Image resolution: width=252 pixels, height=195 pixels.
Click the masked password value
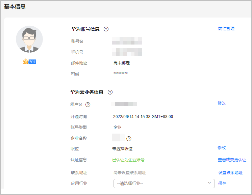pyautogui.click(x=121, y=74)
